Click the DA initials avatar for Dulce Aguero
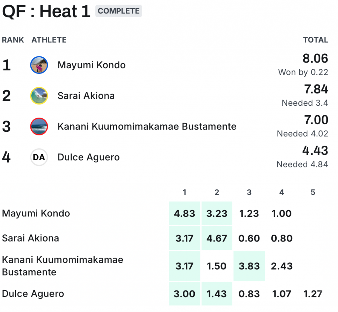338x312 pixels. [x=39, y=157]
